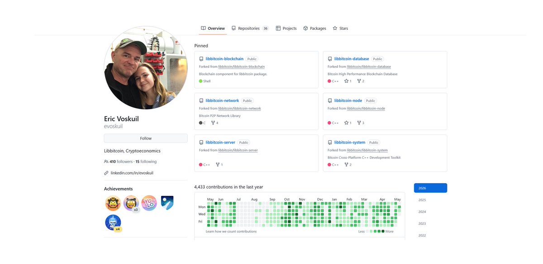The height and width of the screenshot is (264, 543).
Task: Switch to the Overview tab
Action: [213, 28]
